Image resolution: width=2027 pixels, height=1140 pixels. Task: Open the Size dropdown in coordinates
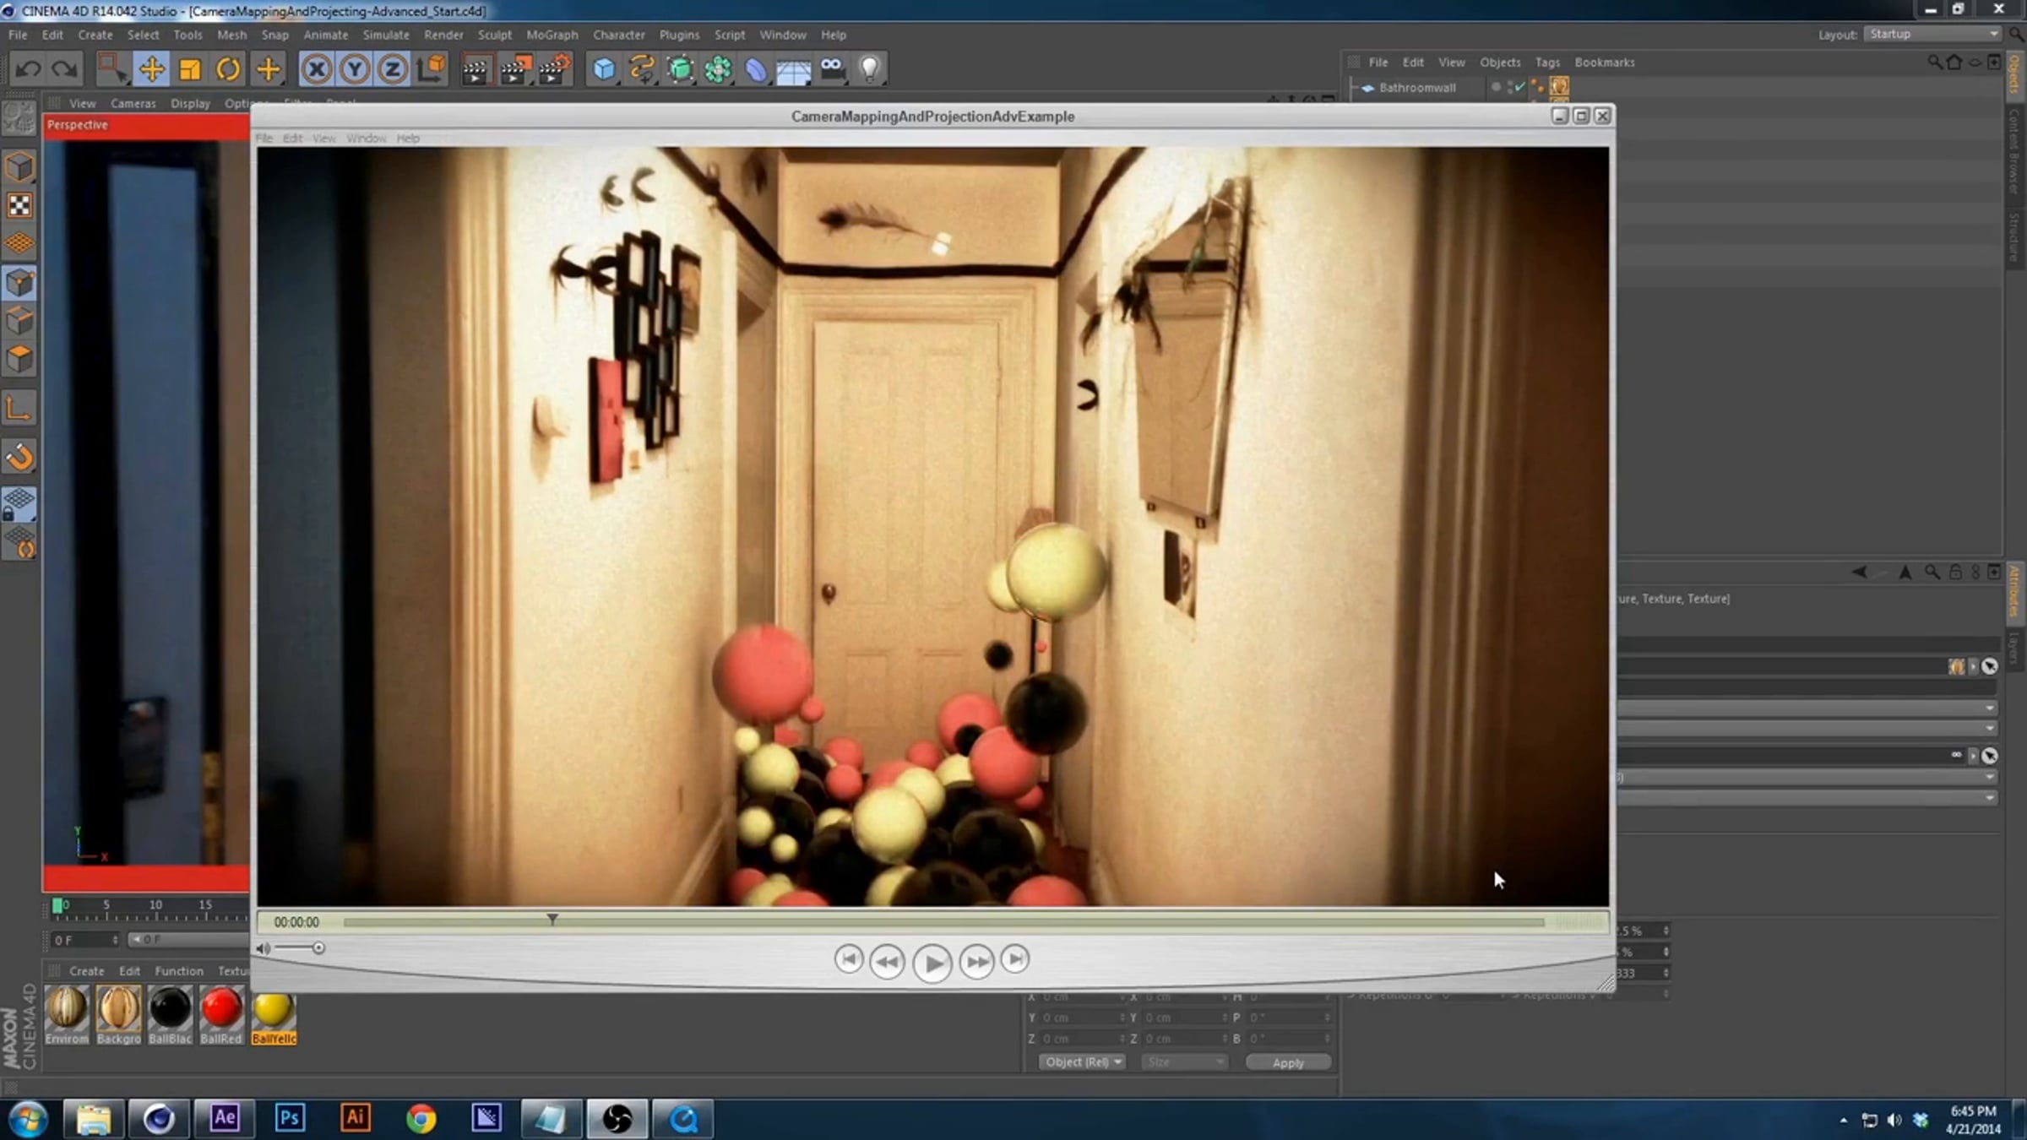click(1184, 1062)
